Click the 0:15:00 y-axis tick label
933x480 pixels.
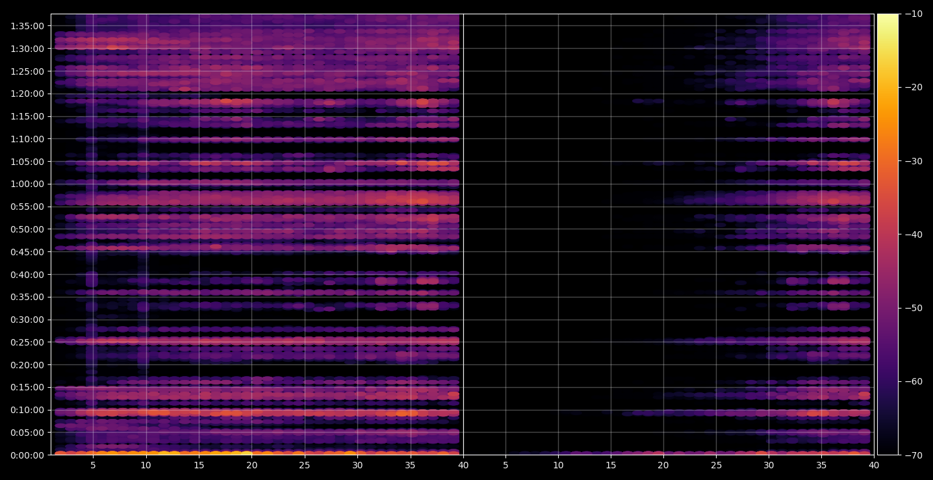click(x=27, y=388)
